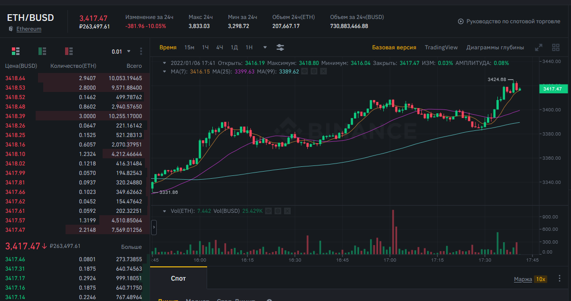Expand the order book side panel arrow
The image size is (571, 301).
153,228
